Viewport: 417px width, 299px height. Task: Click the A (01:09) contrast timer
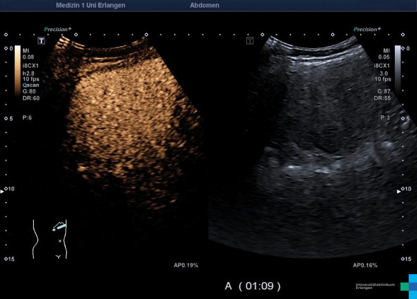point(252,286)
